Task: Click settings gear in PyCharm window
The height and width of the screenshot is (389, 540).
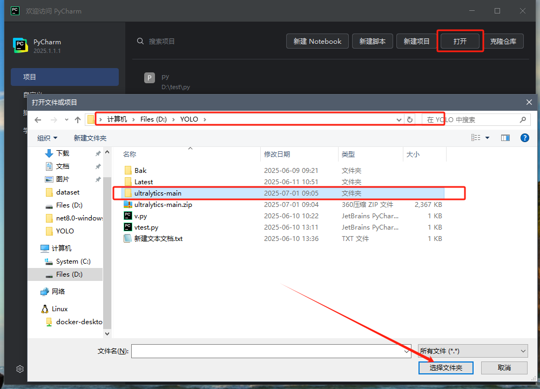Action: click(x=20, y=369)
